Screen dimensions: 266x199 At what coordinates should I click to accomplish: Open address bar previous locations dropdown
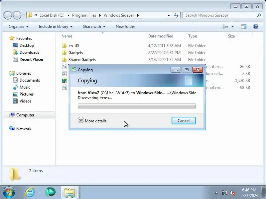[169, 15]
